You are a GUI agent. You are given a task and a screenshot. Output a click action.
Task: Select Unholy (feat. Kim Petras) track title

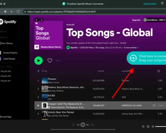(61, 112)
